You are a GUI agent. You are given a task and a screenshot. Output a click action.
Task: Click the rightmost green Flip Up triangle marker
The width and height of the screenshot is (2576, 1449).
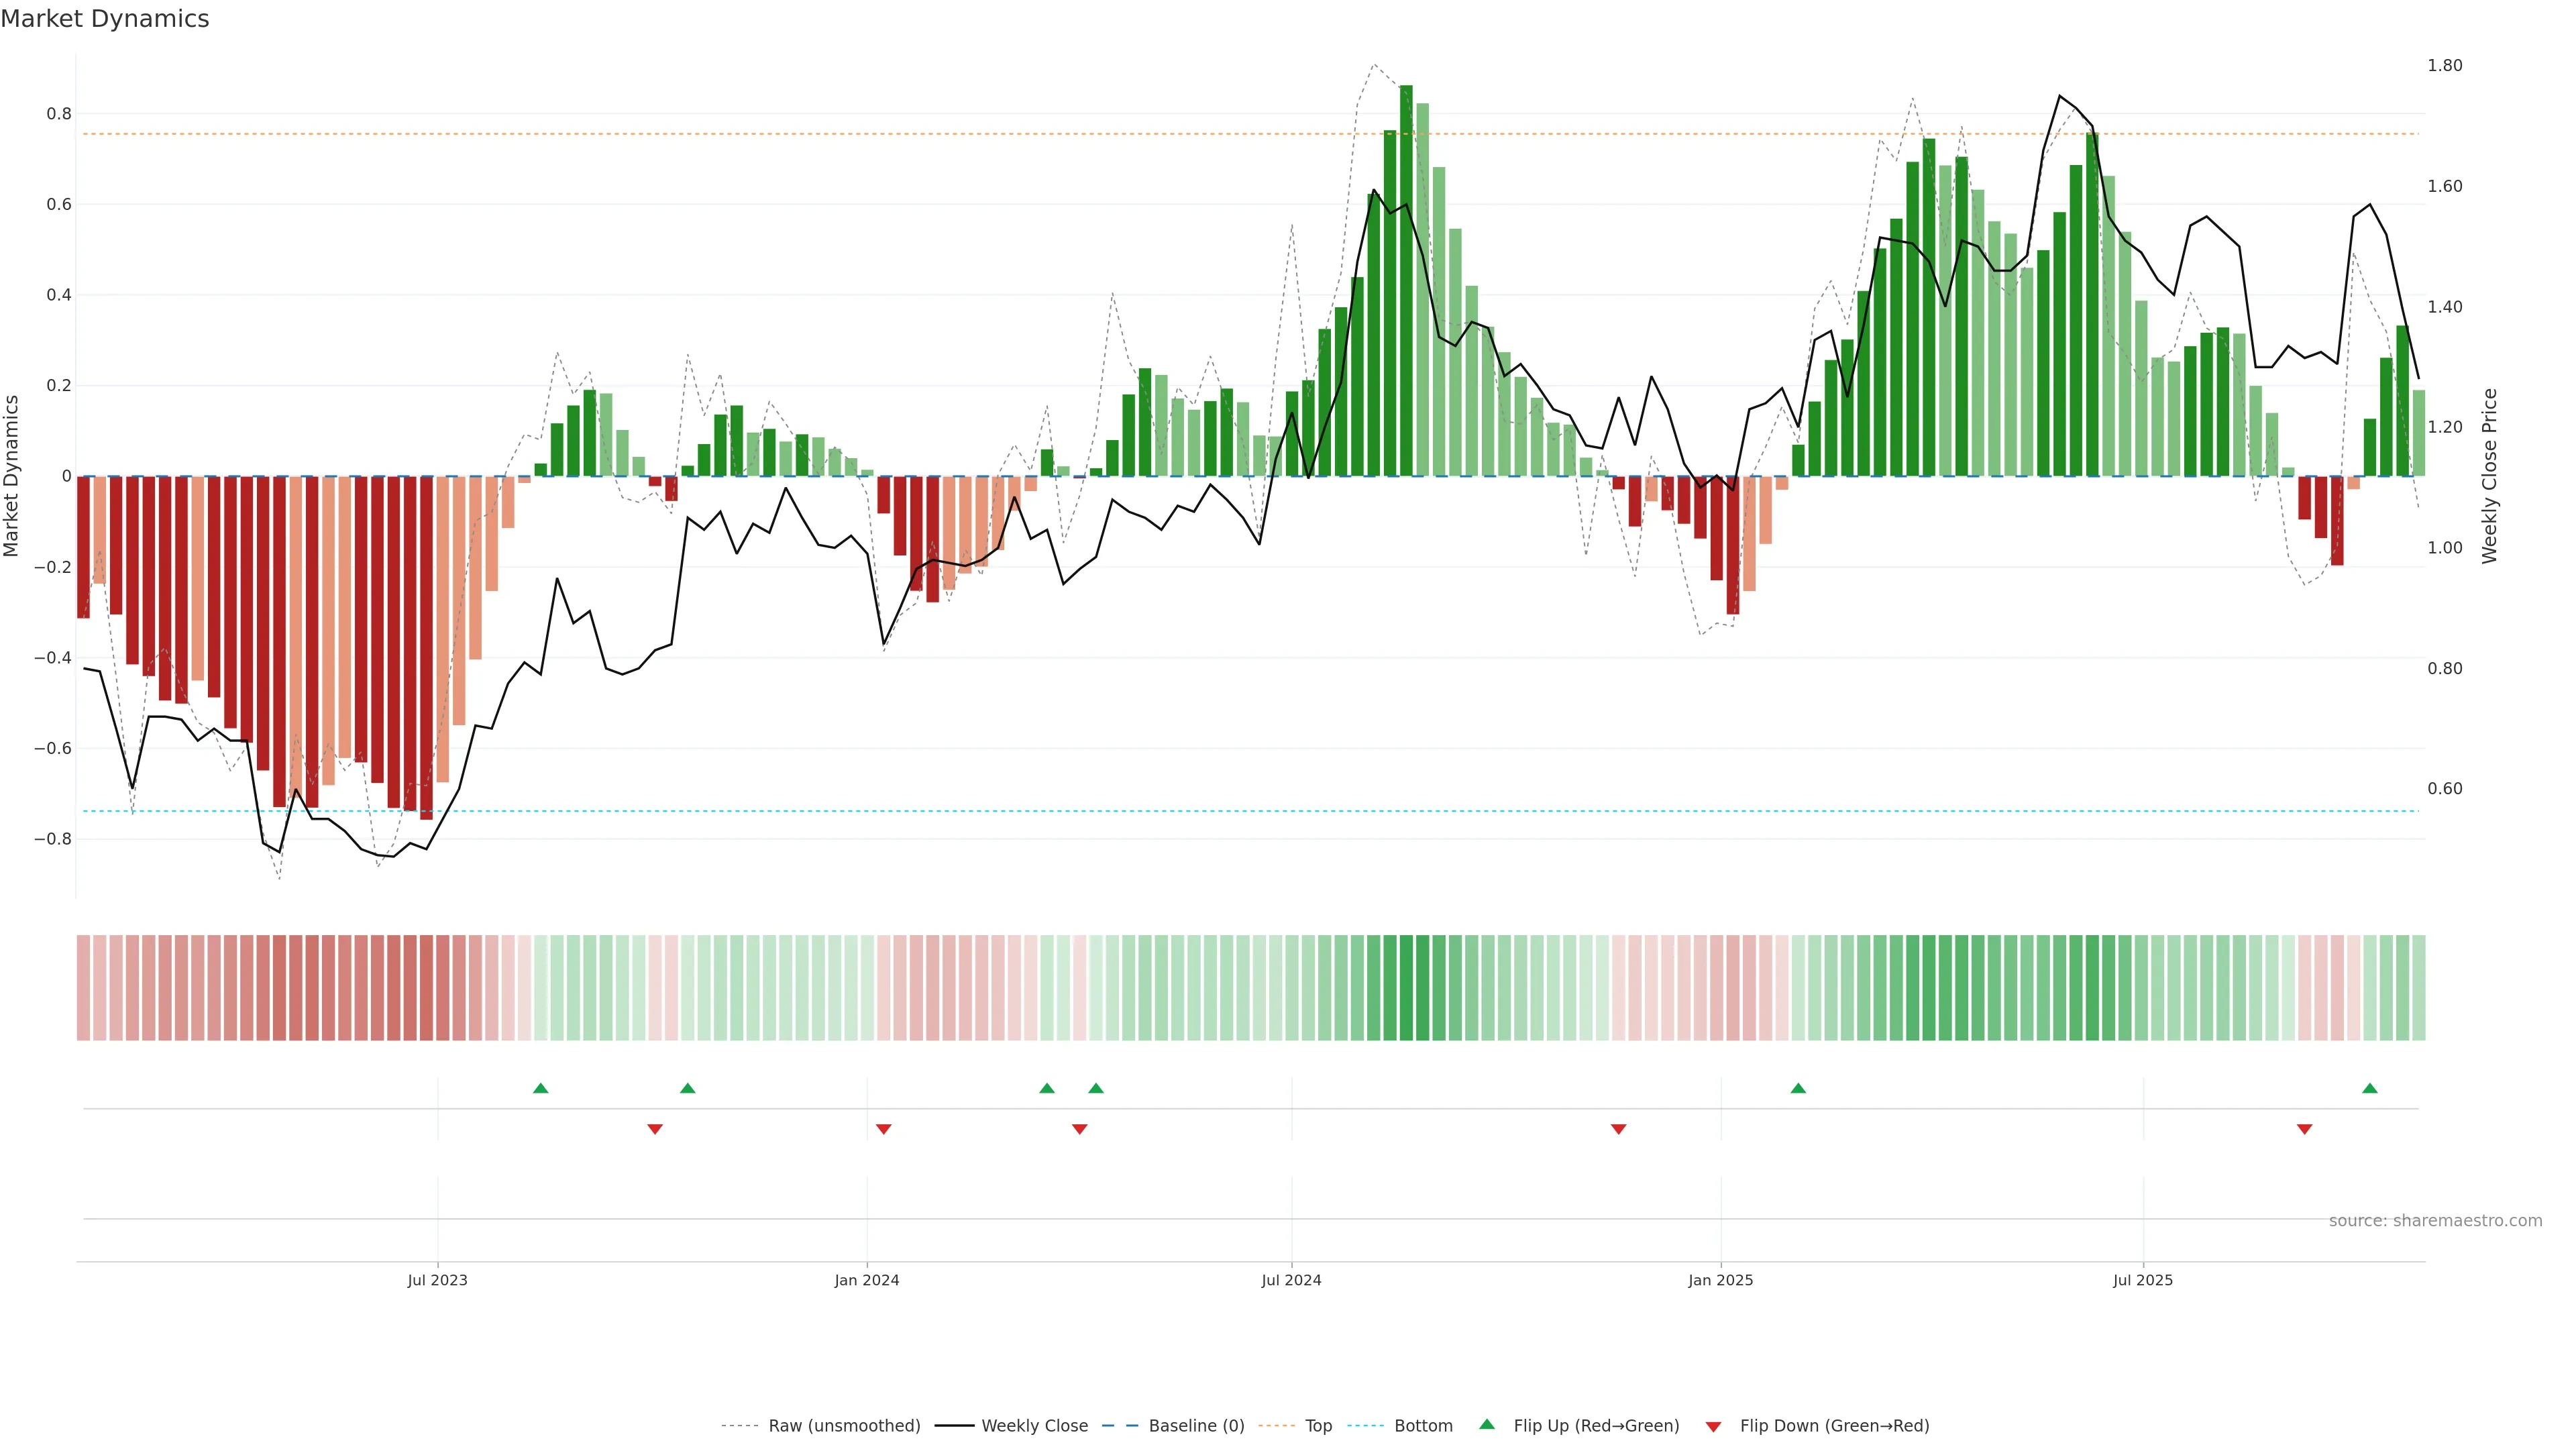point(2369,1088)
